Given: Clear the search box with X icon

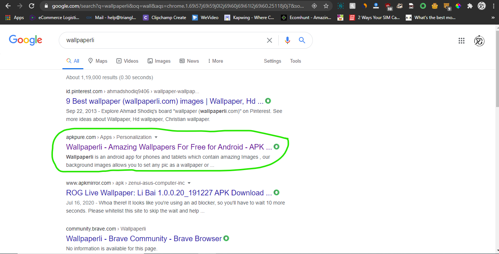Looking at the screenshot, I should click(x=270, y=40).
